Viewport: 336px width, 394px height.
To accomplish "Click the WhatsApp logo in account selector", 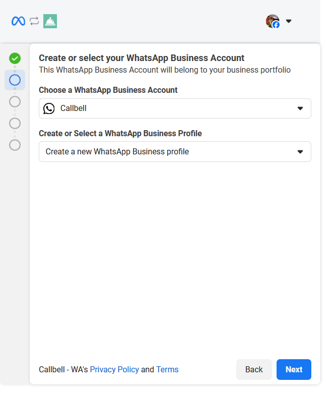I will [x=49, y=108].
